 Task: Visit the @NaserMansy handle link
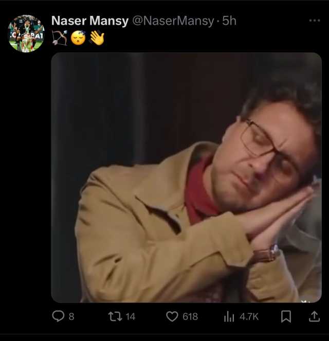coord(173,21)
